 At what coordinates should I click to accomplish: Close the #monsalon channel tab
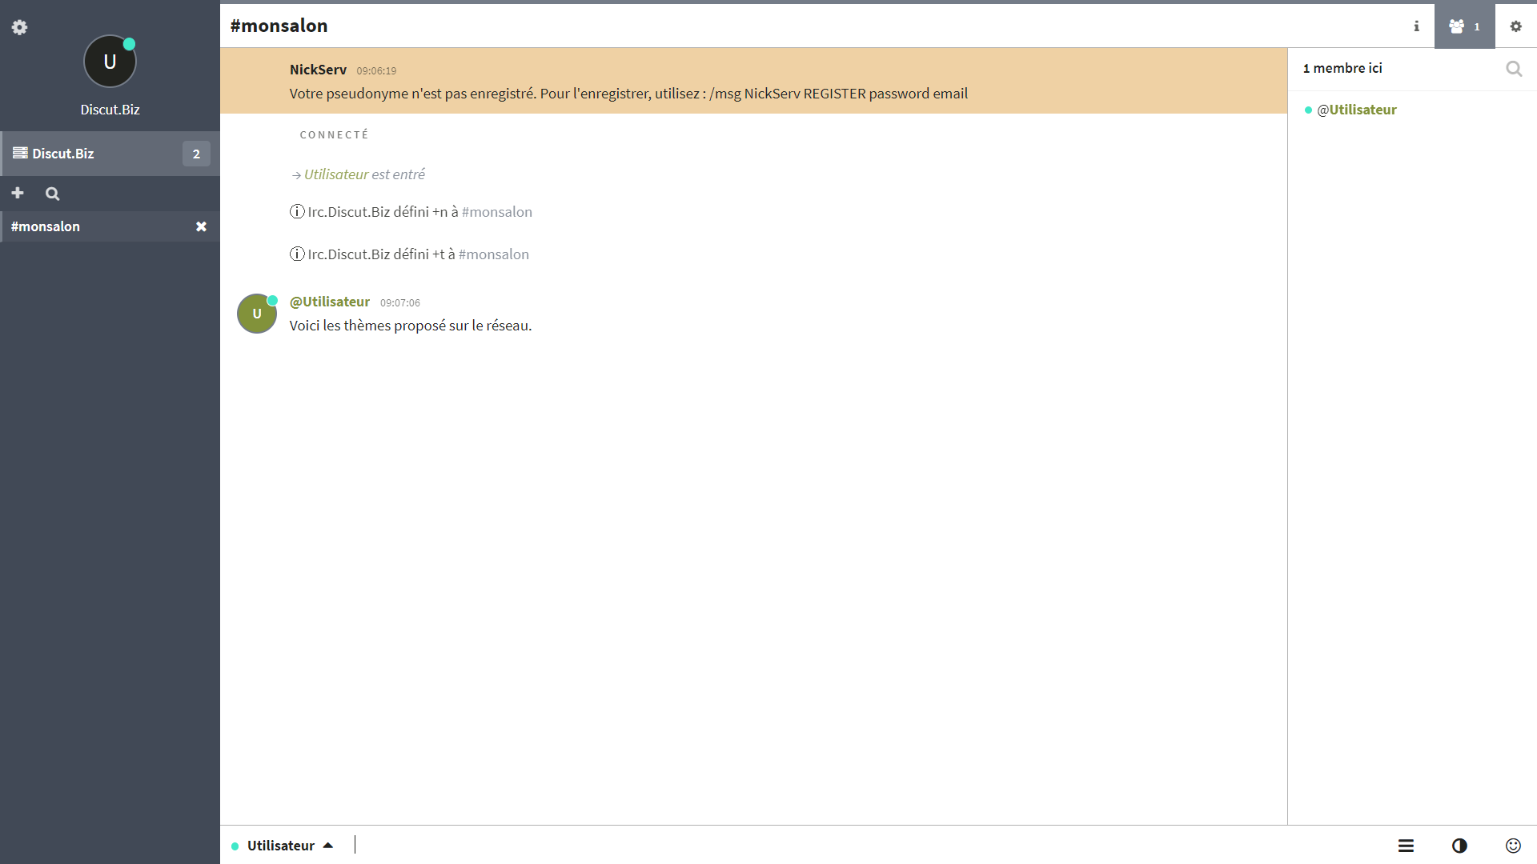201,227
